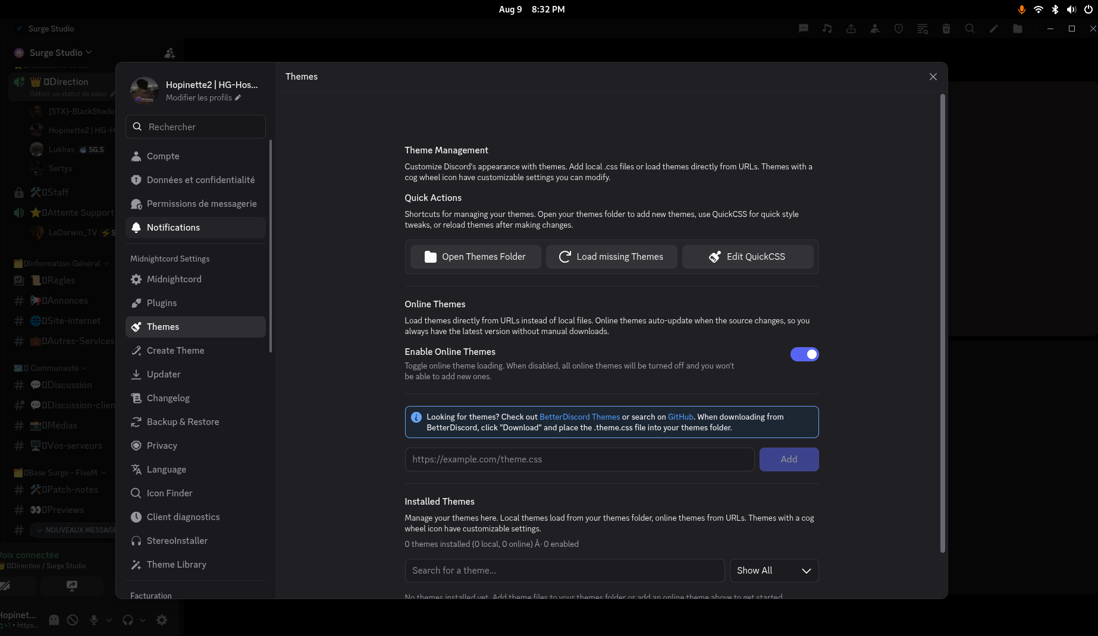
Task: Click the magnifier icon in the title bar
Action: click(x=970, y=29)
